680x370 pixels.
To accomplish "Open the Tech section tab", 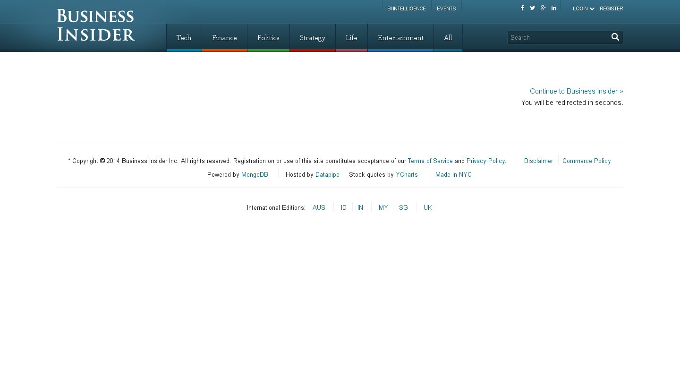I will [184, 38].
